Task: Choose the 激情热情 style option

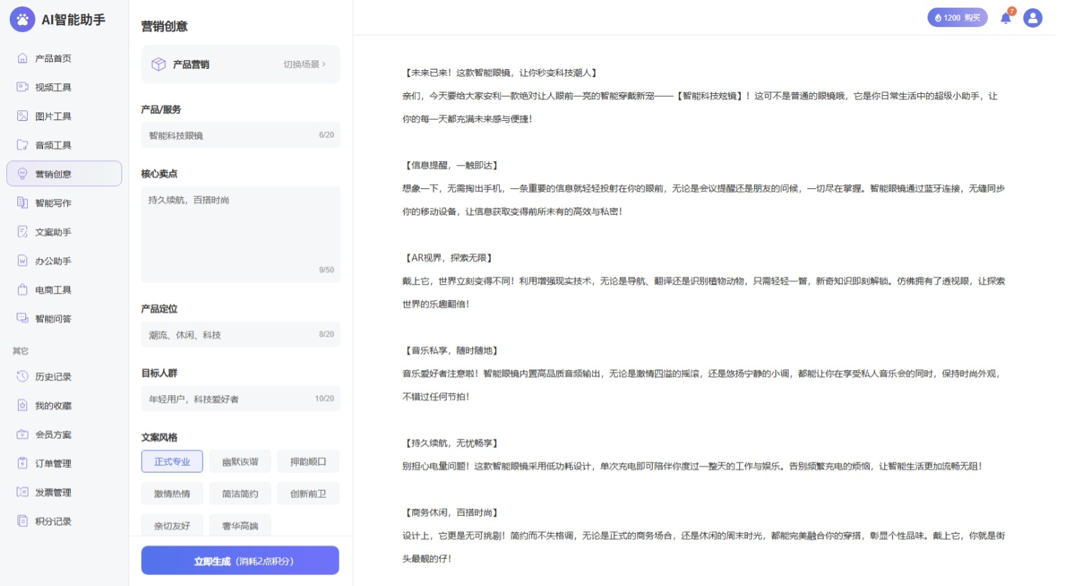Action: click(x=172, y=494)
